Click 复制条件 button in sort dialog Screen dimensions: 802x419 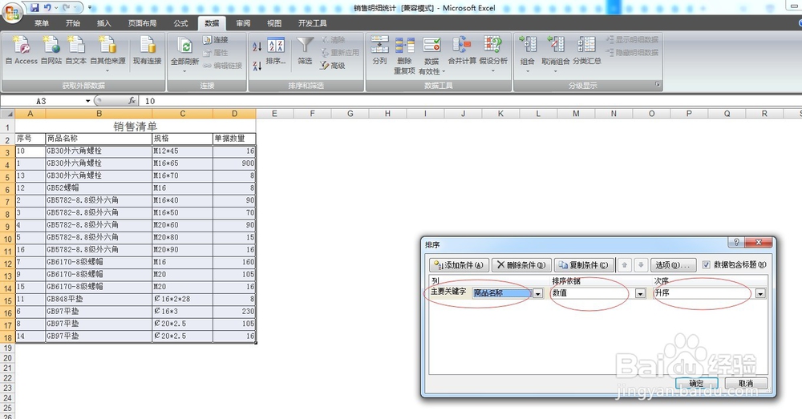coord(584,264)
